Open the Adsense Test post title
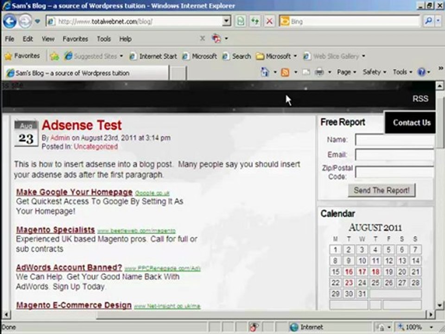The height and width of the screenshot is (334, 445). click(x=82, y=125)
